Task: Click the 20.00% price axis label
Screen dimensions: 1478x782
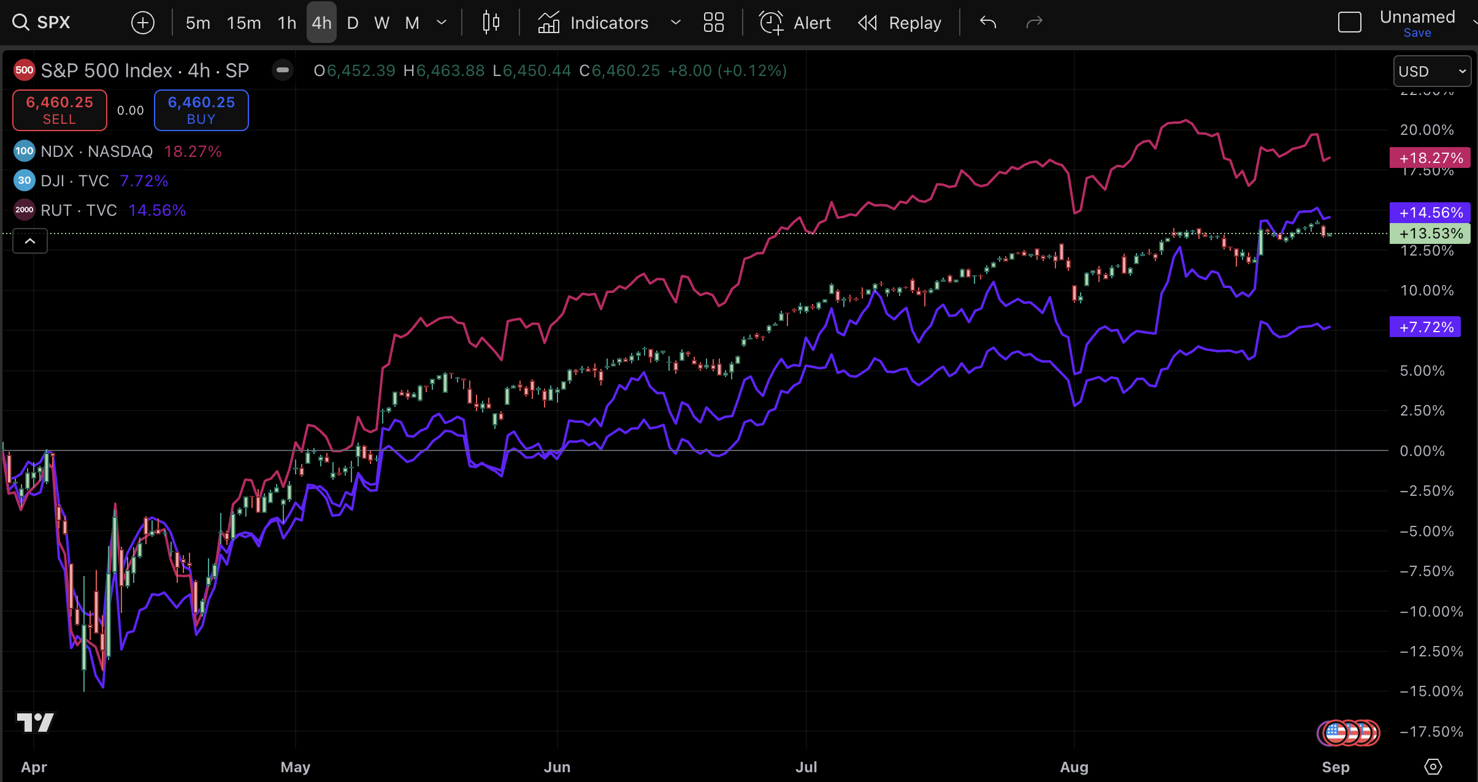Action: [x=1426, y=130]
